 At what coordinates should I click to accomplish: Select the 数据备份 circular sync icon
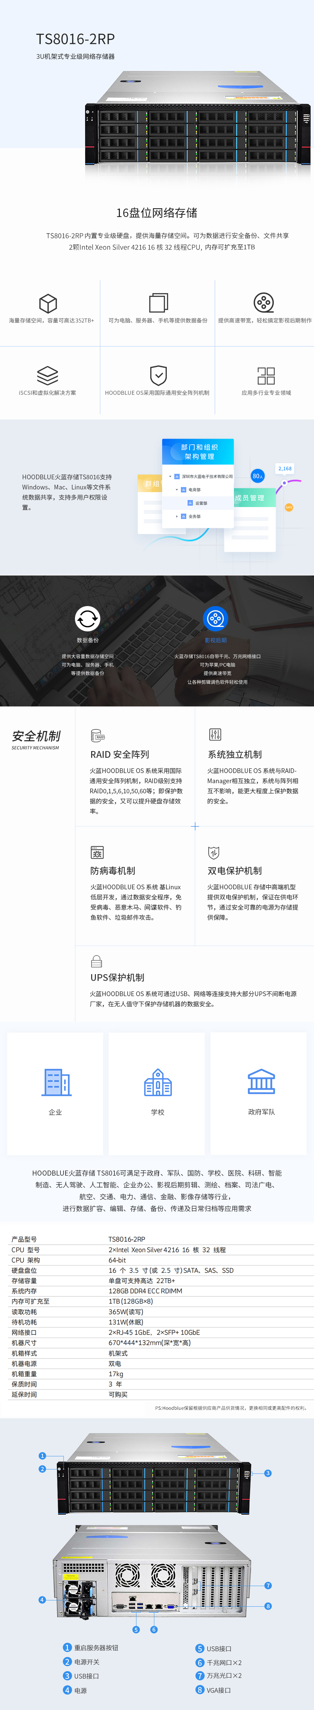pyautogui.click(x=87, y=619)
